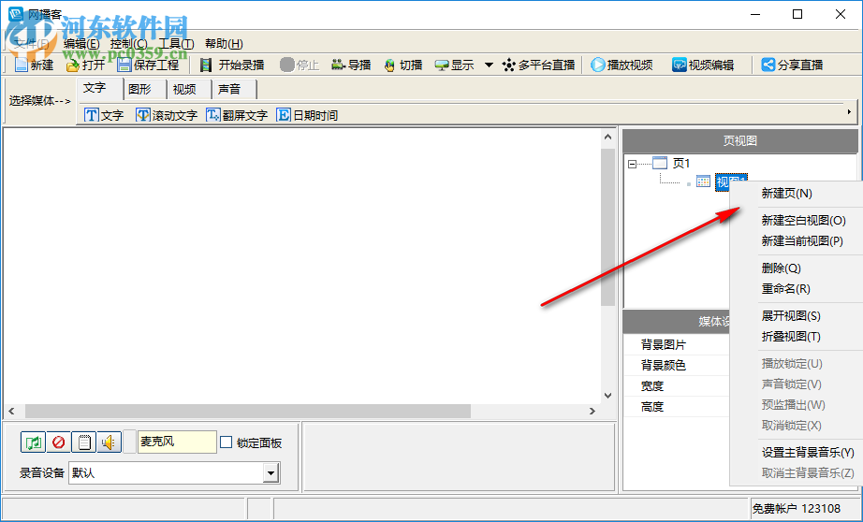Click the canvas vertical scrollbar thumb

(x=607, y=226)
